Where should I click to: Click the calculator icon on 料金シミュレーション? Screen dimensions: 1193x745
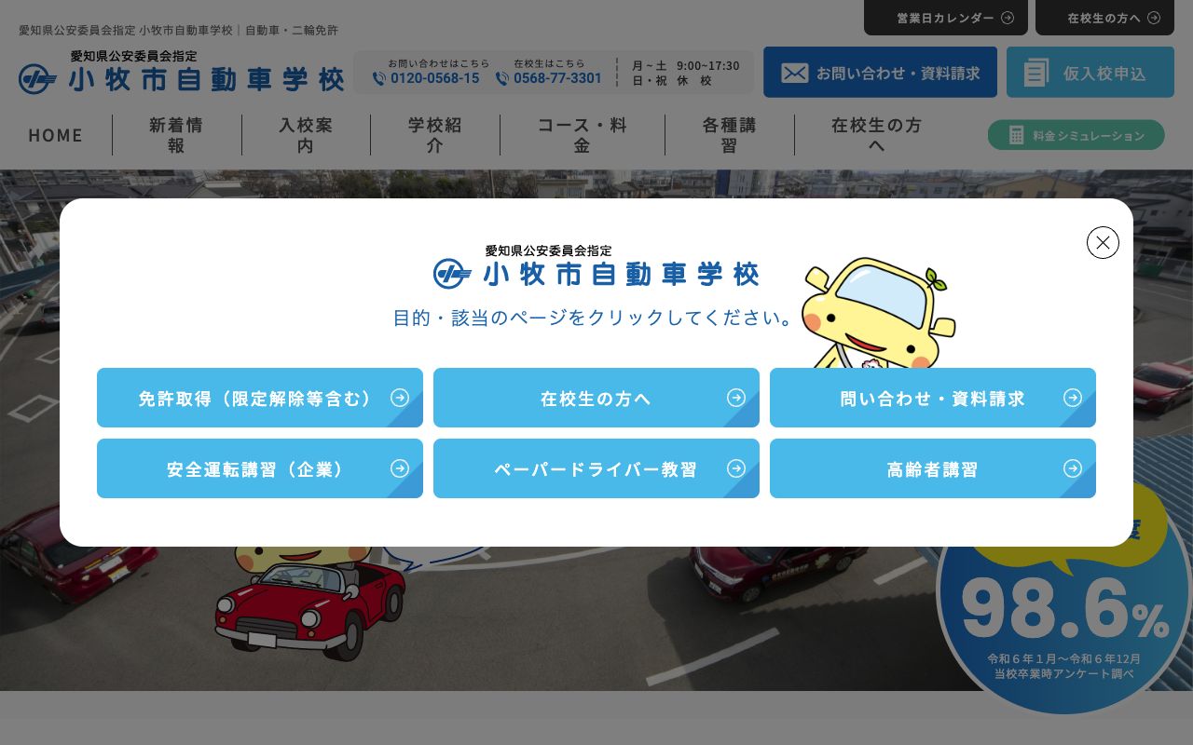1017,135
